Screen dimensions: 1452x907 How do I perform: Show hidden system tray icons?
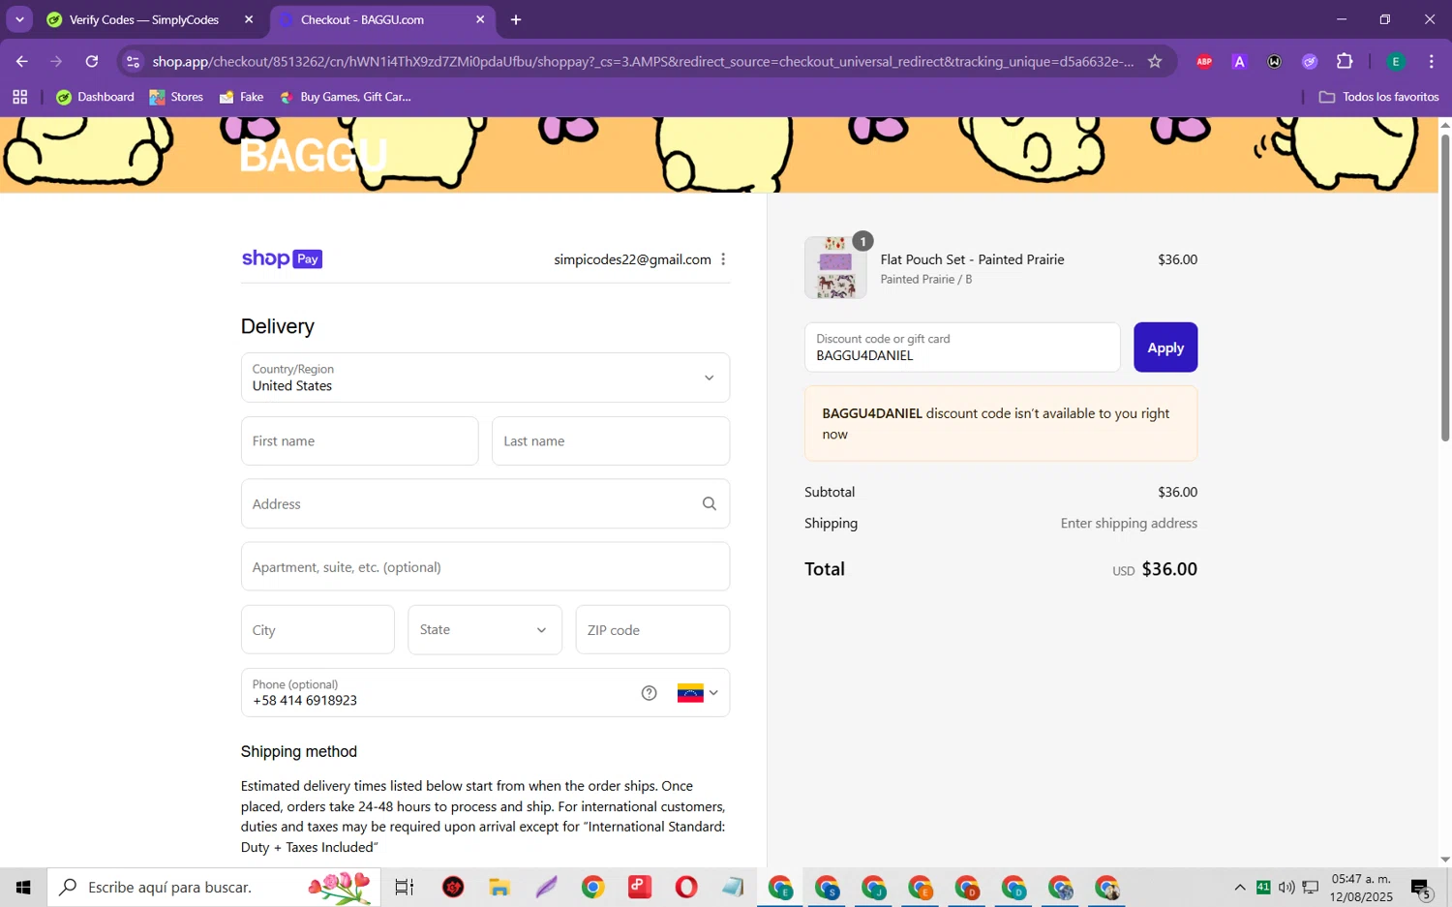pos(1240,887)
